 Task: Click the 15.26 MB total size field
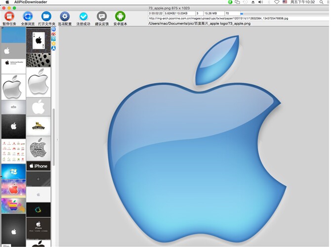[x=213, y=13]
